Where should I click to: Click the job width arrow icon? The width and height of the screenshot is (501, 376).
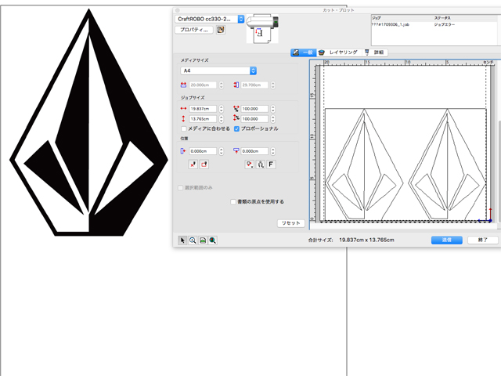183,109
